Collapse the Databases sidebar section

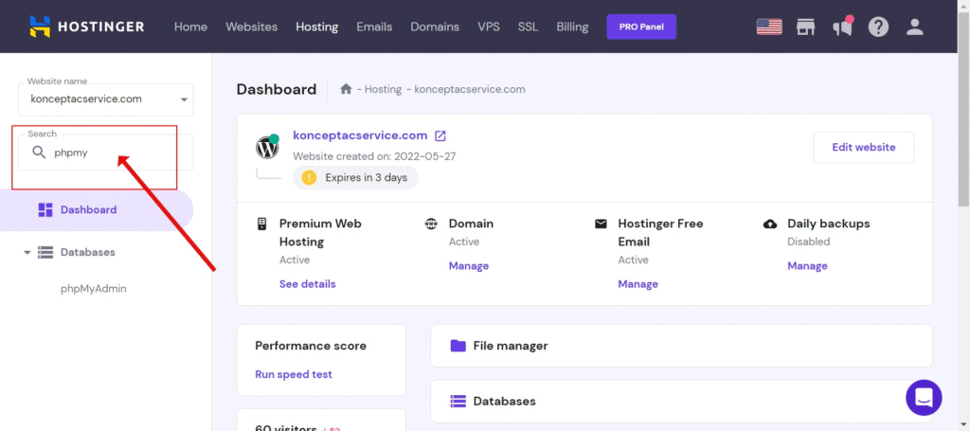pyautogui.click(x=27, y=253)
